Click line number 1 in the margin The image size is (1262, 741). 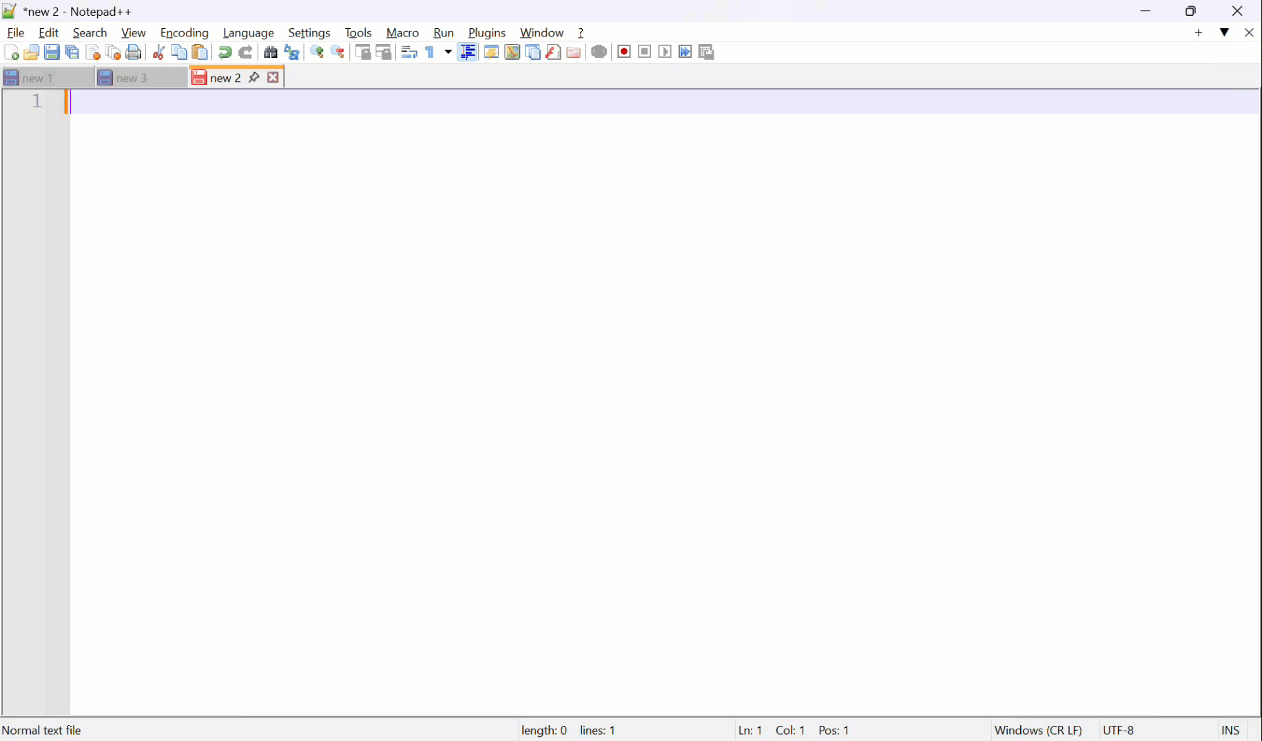[x=37, y=101]
